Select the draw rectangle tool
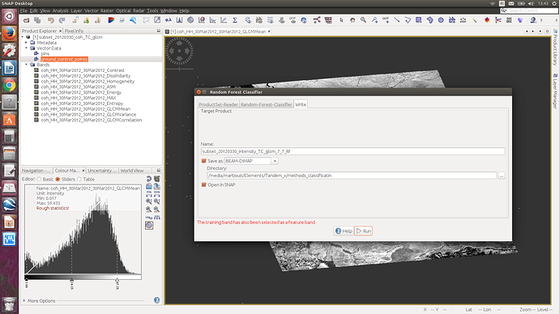Screen dimensions: 559x314 (x=419, y=20)
